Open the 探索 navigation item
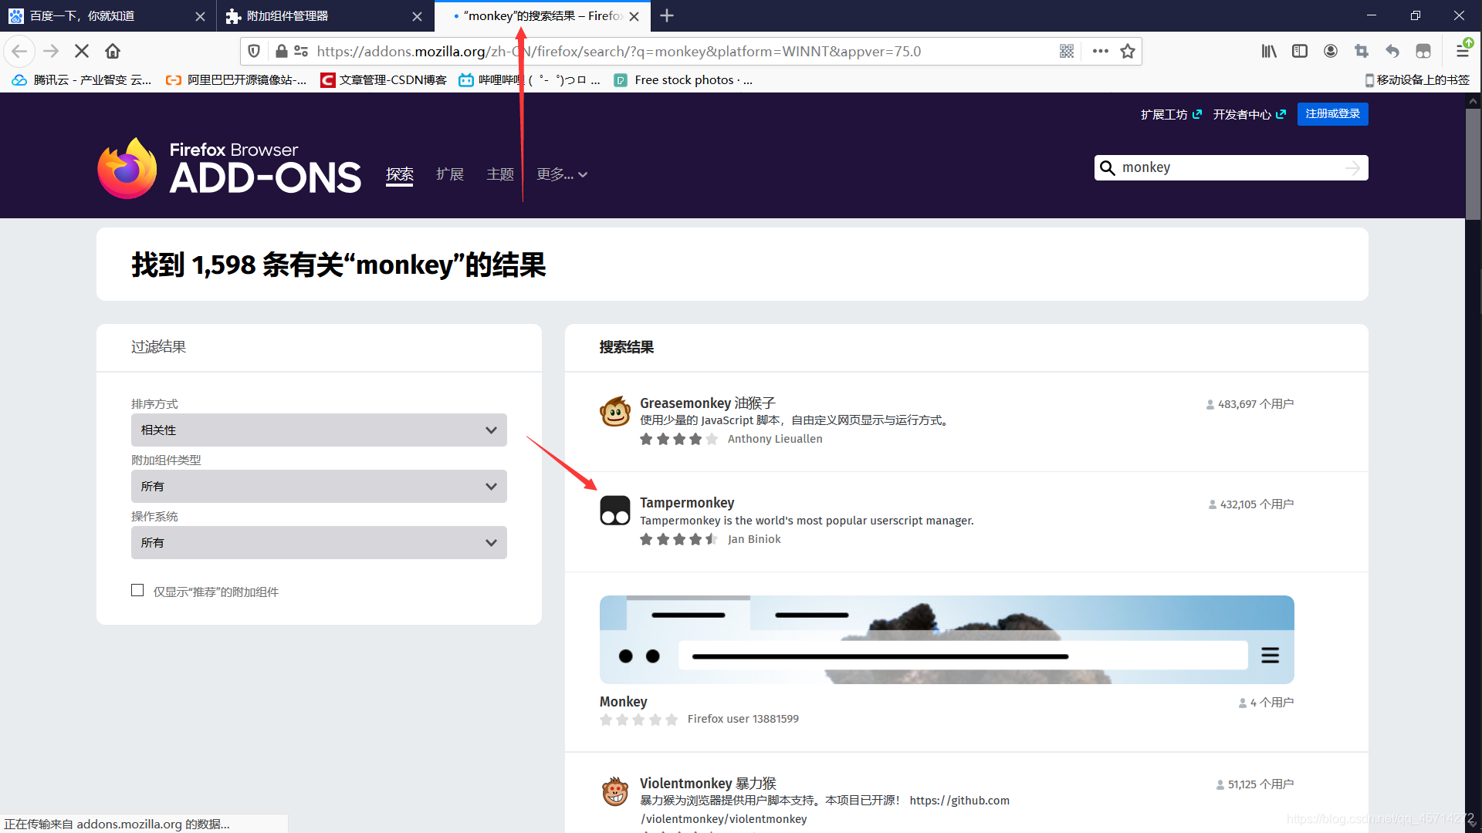This screenshot has width=1482, height=833. (x=400, y=174)
